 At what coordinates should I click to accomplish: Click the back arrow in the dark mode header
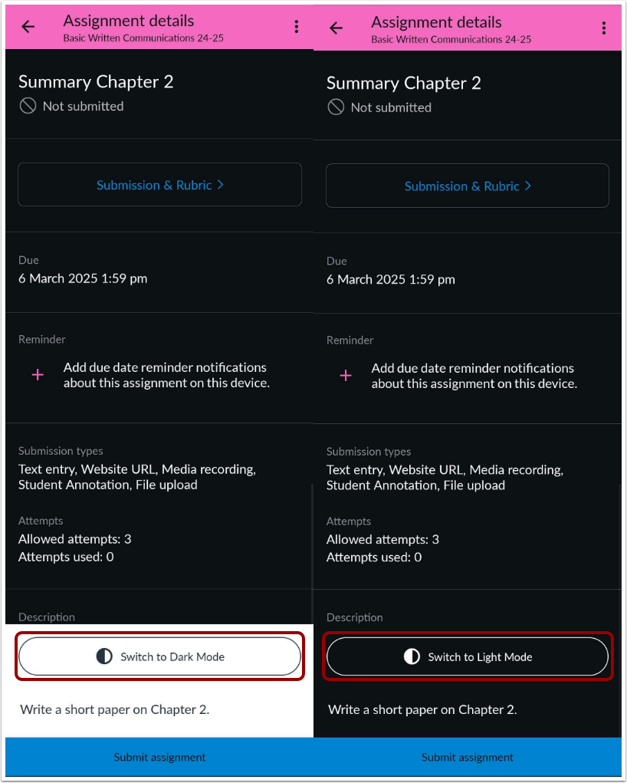(336, 28)
